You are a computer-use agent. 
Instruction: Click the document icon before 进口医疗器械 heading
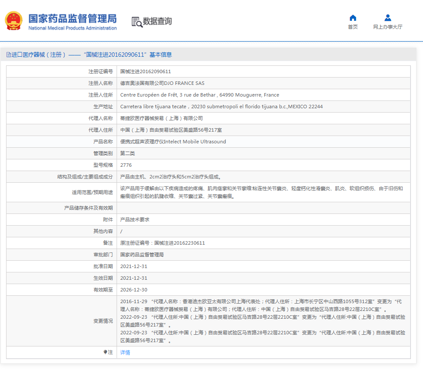8,55
